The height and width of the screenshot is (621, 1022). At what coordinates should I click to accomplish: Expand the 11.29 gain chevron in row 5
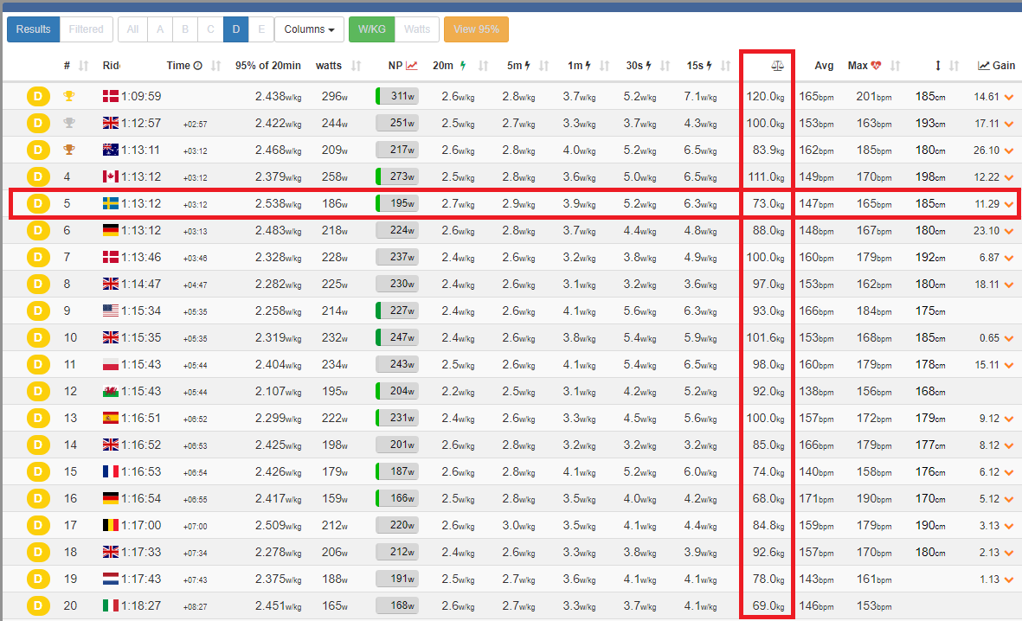(x=1008, y=204)
